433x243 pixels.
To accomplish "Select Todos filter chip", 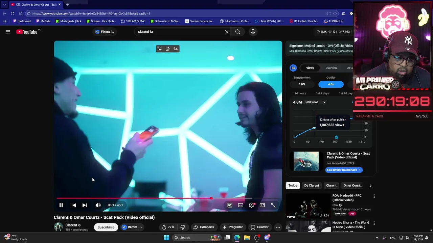I will click(293, 185).
